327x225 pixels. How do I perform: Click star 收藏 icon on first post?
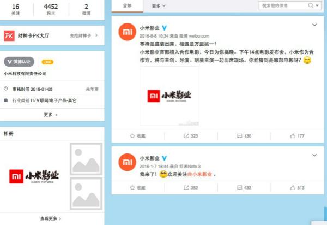(x=132, y=136)
